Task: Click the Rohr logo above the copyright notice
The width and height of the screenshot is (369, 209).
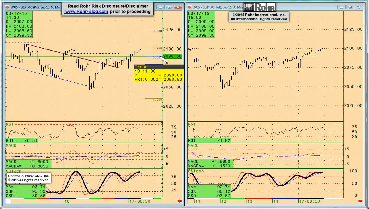Action: click(259, 7)
